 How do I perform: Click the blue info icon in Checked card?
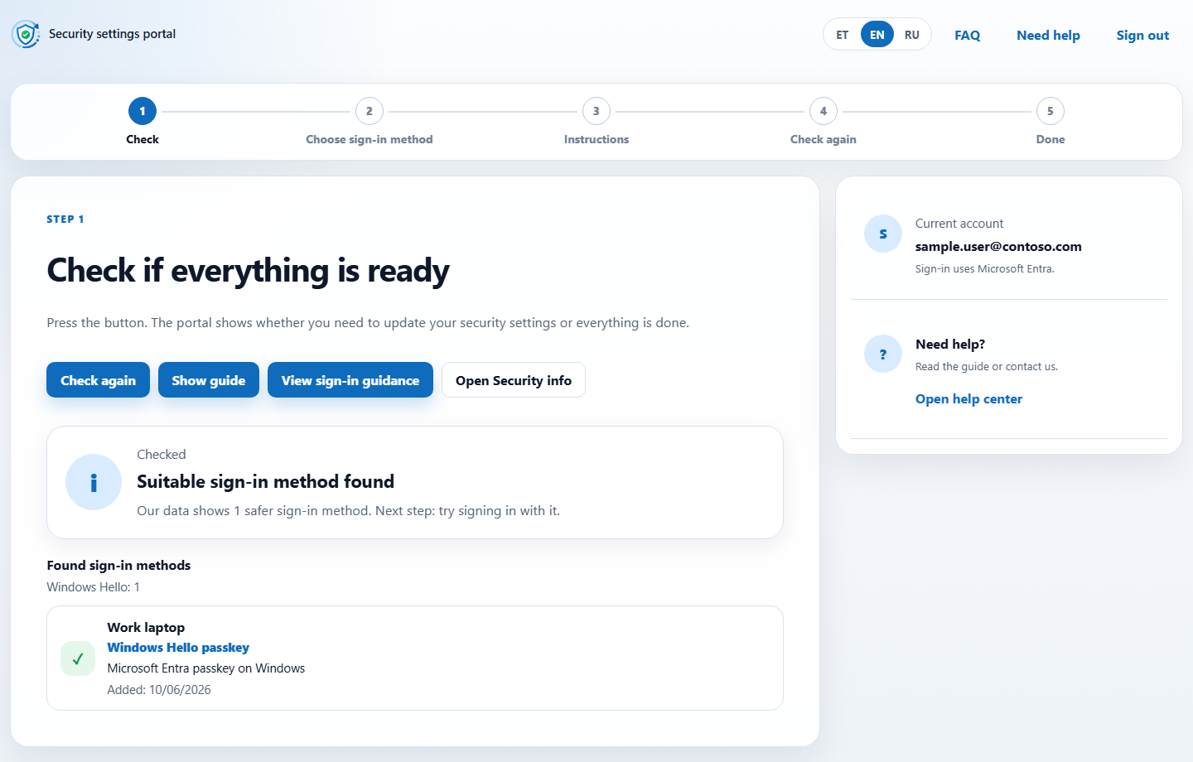pos(94,482)
